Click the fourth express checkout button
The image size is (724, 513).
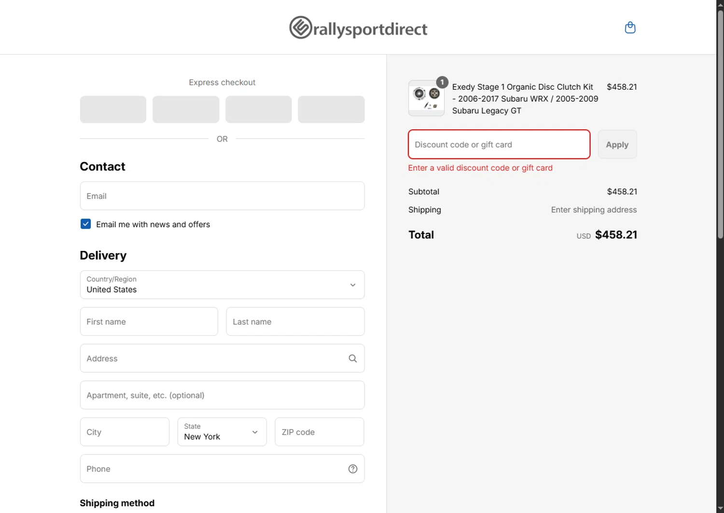tap(331, 110)
